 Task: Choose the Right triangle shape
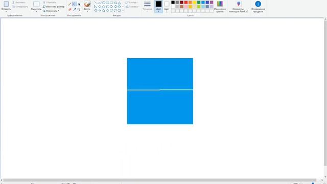coord(96,7)
